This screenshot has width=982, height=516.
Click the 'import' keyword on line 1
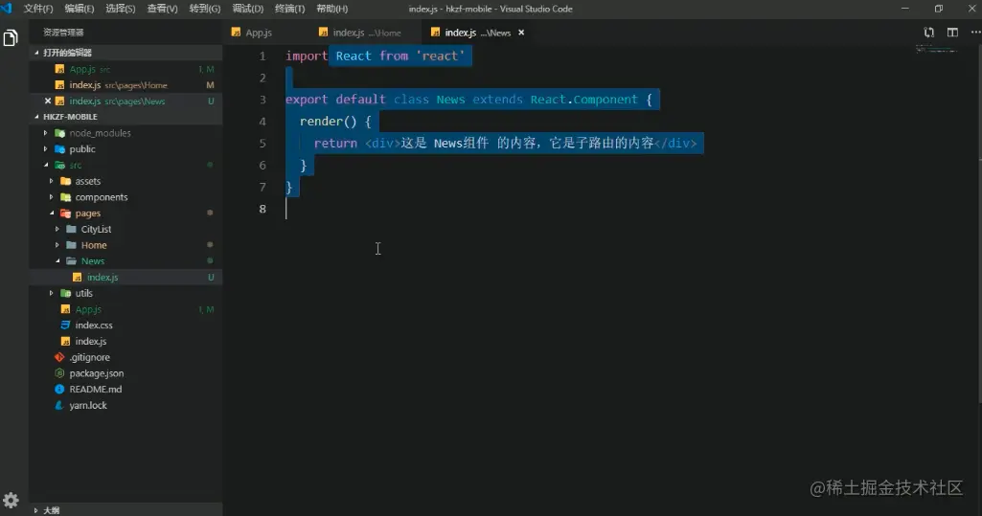pos(307,56)
